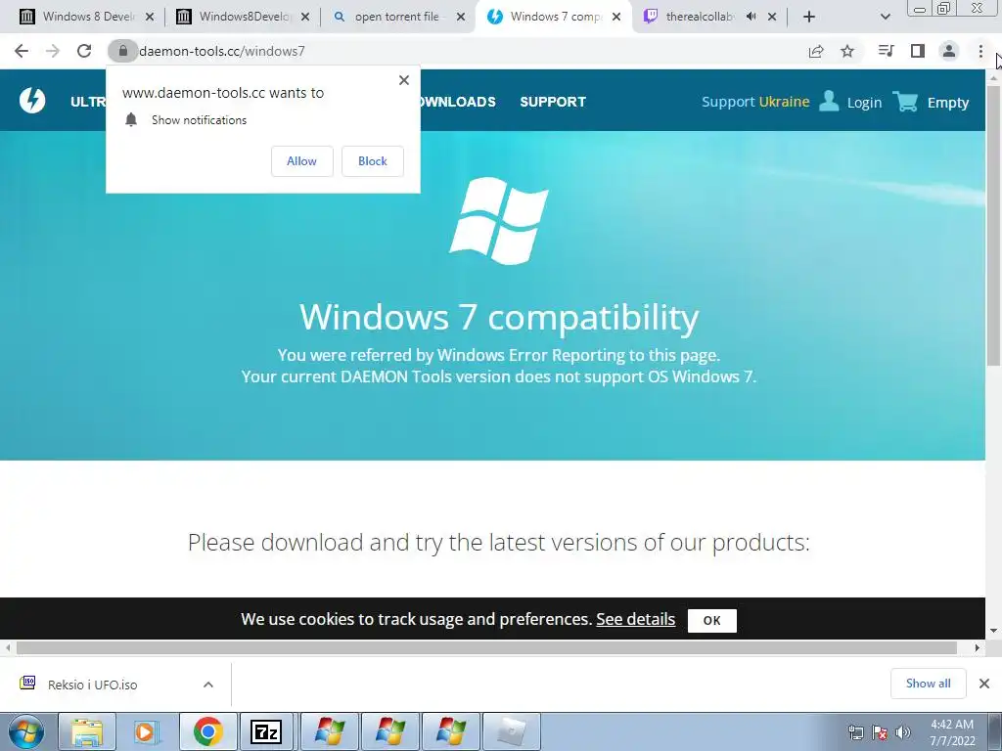The width and height of the screenshot is (1002, 751).
Task: Close the open torrent file tab
Action: pyautogui.click(x=461, y=17)
